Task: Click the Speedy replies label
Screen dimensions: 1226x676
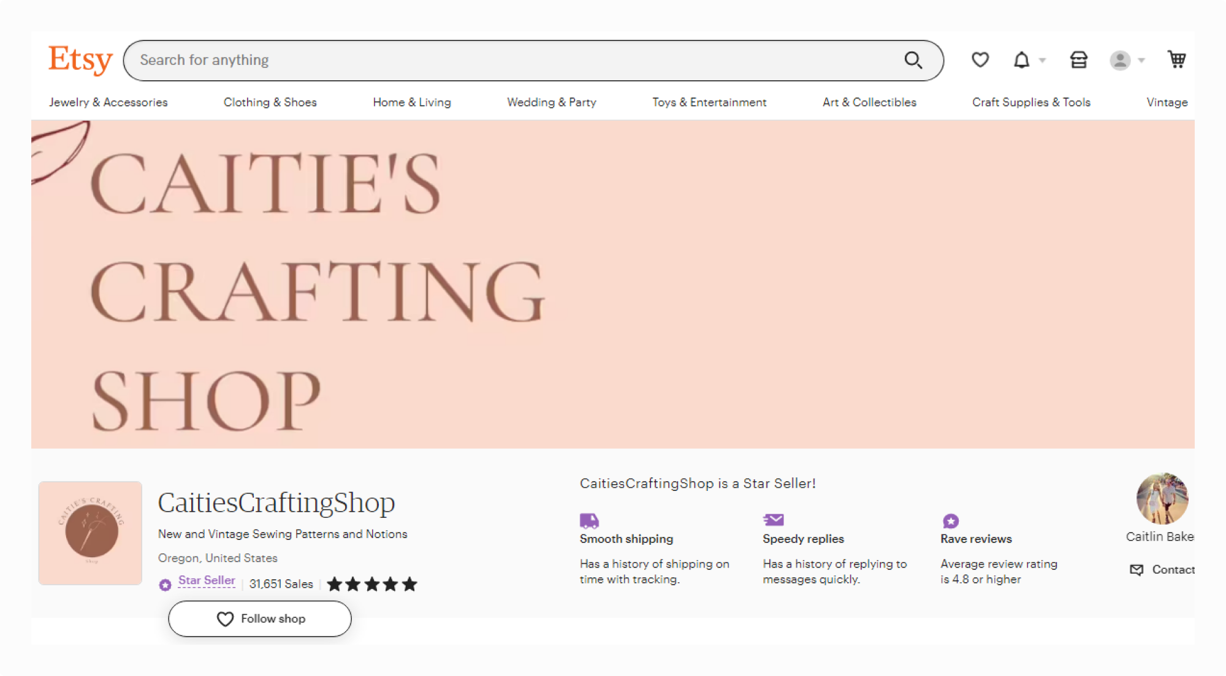Action: (x=803, y=539)
